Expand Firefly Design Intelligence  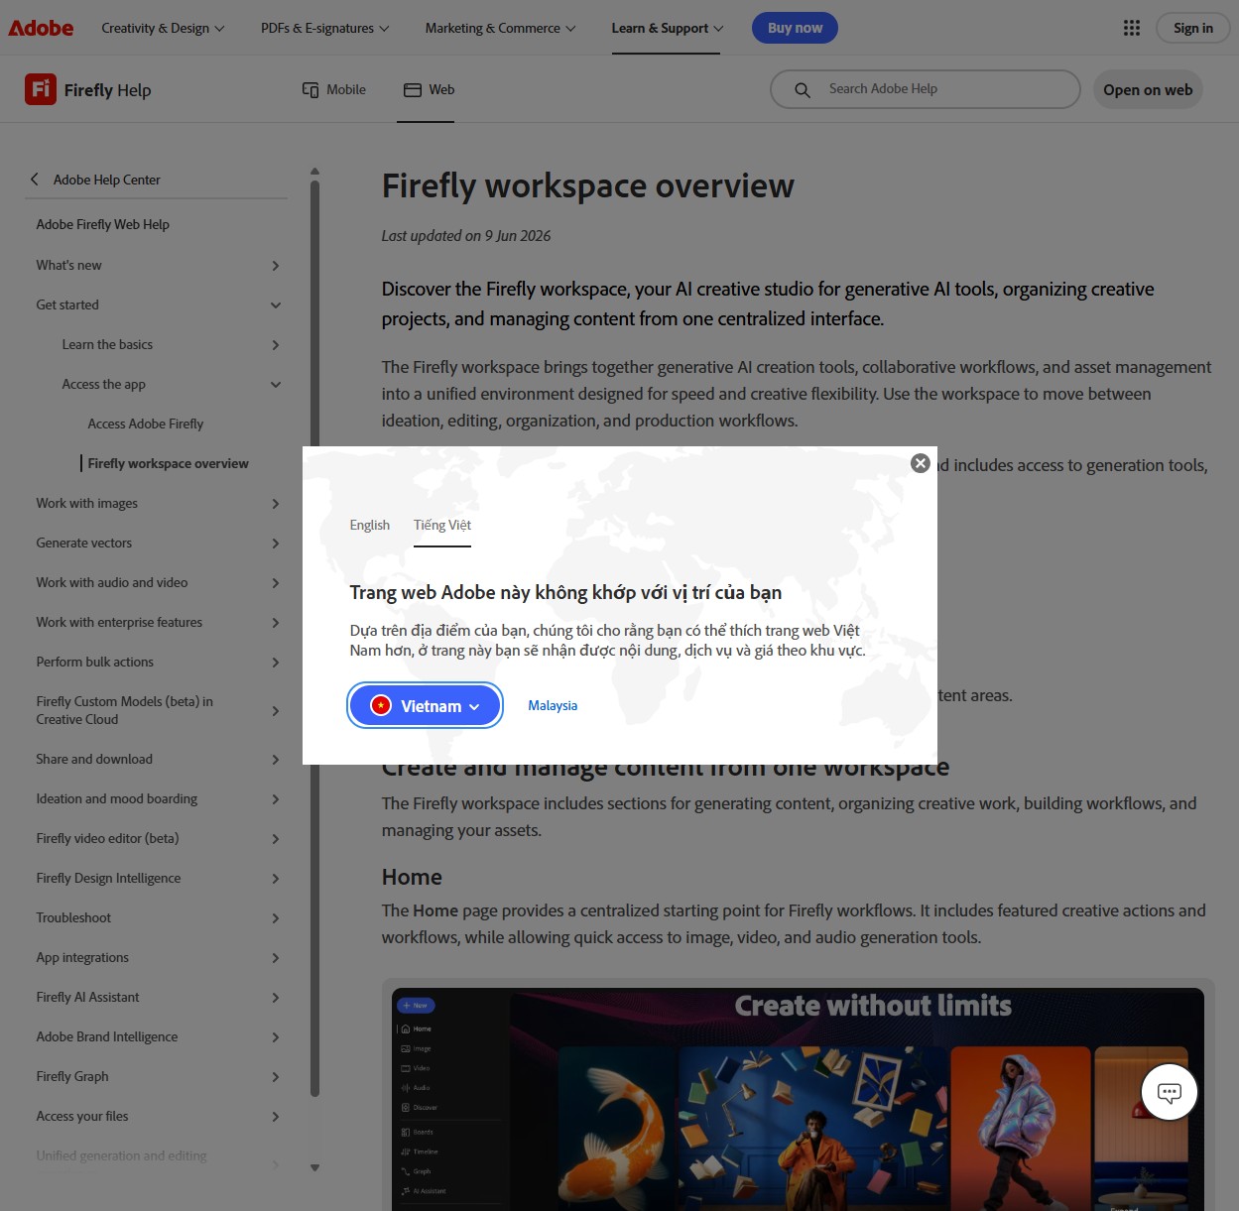276,878
